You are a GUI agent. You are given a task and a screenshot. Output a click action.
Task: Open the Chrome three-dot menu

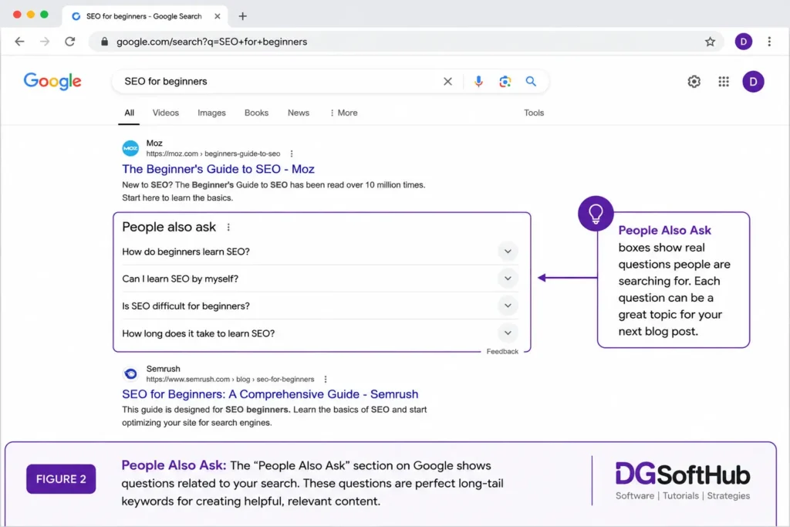(769, 42)
